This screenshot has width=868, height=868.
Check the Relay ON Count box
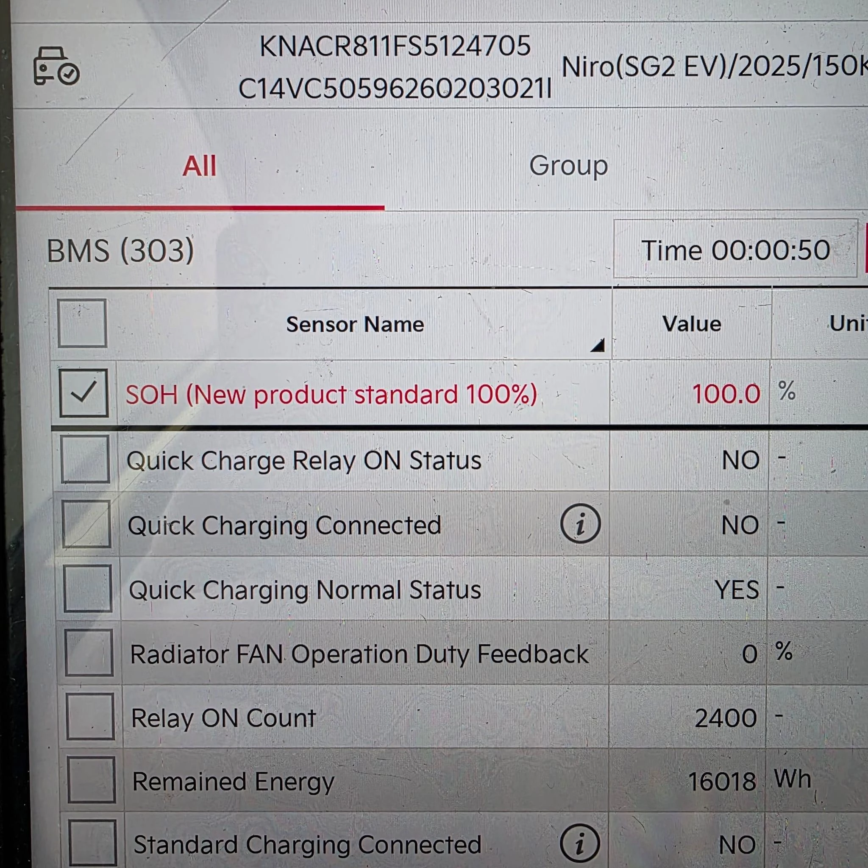(90, 717)
